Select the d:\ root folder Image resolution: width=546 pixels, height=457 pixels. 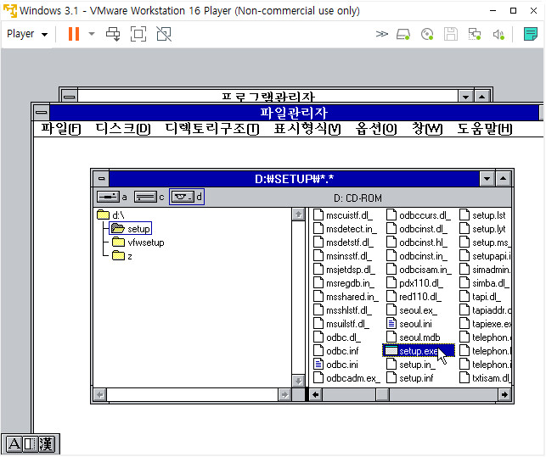[117, 215]
